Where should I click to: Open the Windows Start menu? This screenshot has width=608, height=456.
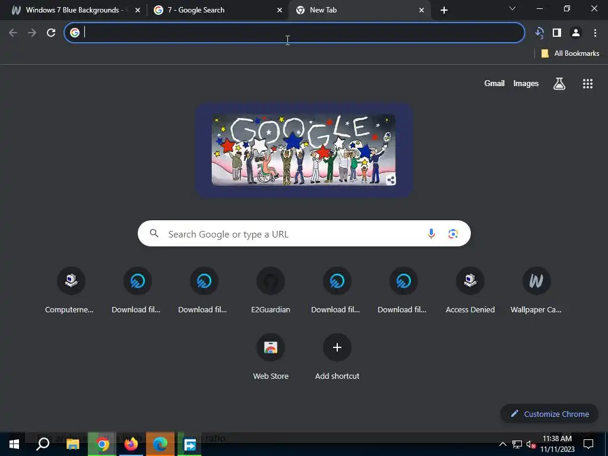(x=14, y=444)
